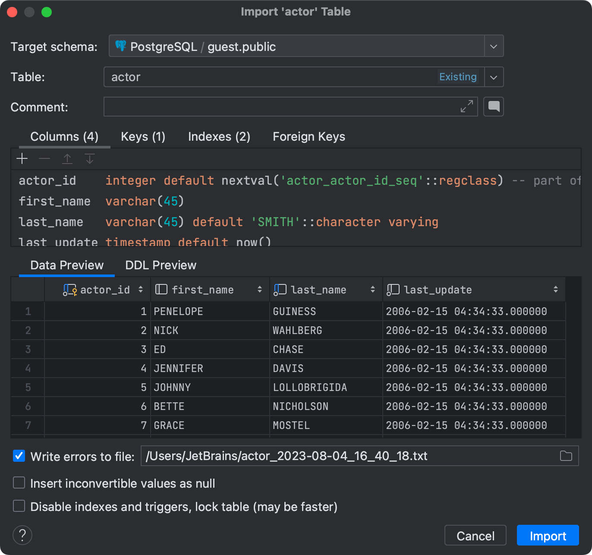Viewport: 592px width, 555px height.
Task: Open the Target schema dropdown
Action: pos(493,46)
